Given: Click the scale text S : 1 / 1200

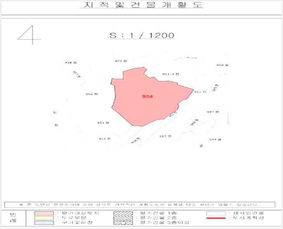Looking at the screenshot, I should pos(142,35).
